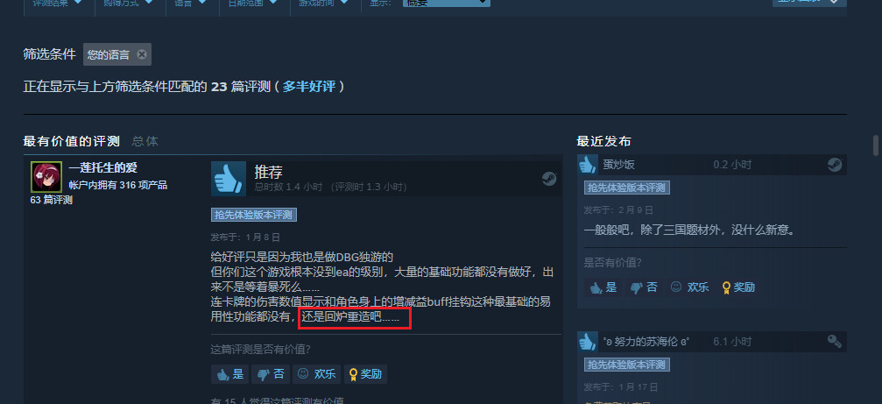Expand the 语言 filter dropdown
The image size is (882, 404).
click(192, 3)
